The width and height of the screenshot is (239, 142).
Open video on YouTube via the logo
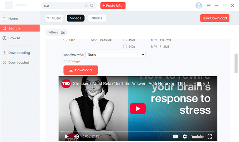click(x=198, y=137)
